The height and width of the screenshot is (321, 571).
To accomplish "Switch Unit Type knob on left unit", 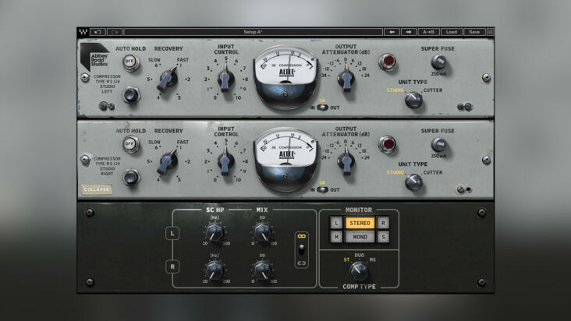I will point(413,100).
